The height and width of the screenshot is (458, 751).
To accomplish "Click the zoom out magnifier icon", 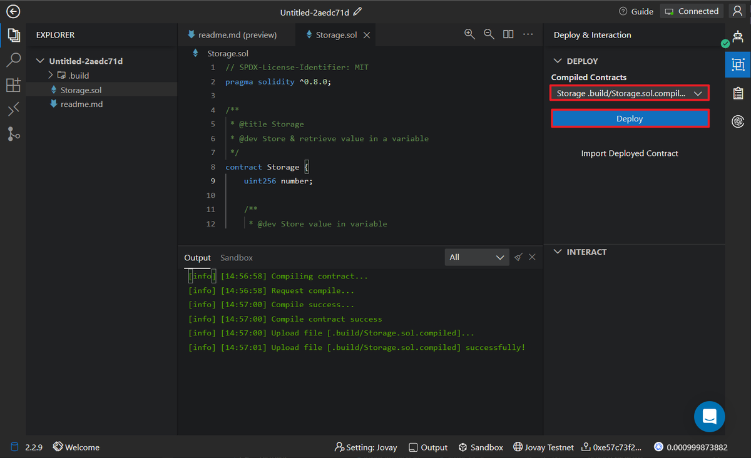I will [x=489, y=34].
